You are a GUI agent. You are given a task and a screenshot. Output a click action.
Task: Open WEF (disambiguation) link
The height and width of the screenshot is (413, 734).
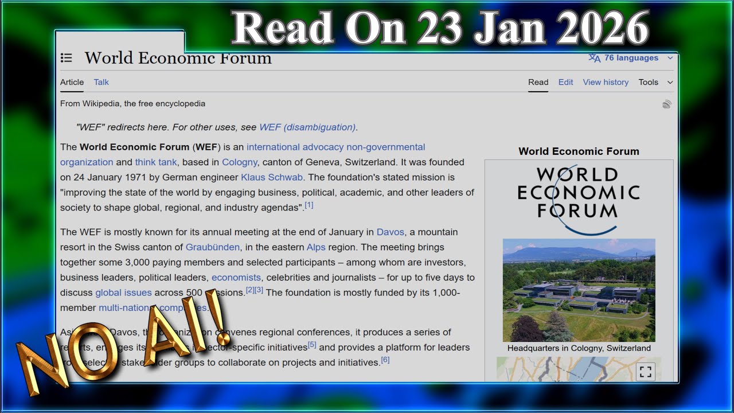click(x=307, y=127)
